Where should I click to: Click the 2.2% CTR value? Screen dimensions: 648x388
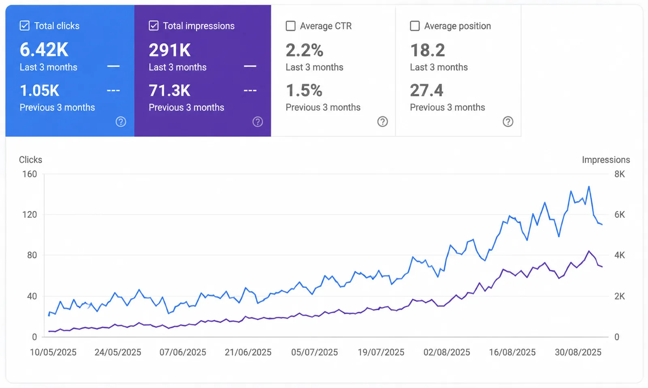[x=305, y=50]
